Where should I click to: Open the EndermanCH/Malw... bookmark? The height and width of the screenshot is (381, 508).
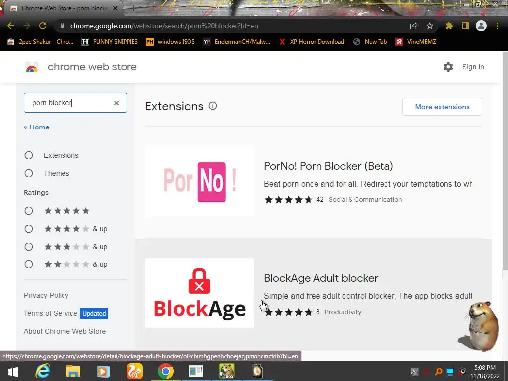point(237,42)
